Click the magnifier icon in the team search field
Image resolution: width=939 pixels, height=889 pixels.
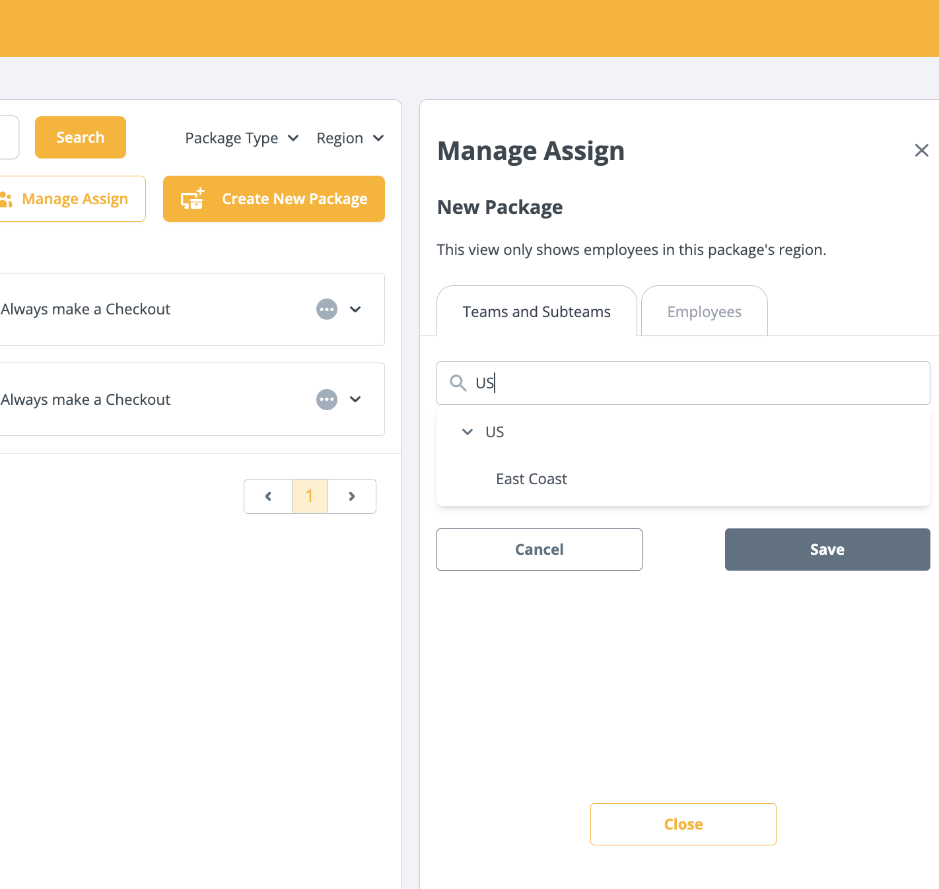[458, 383]
